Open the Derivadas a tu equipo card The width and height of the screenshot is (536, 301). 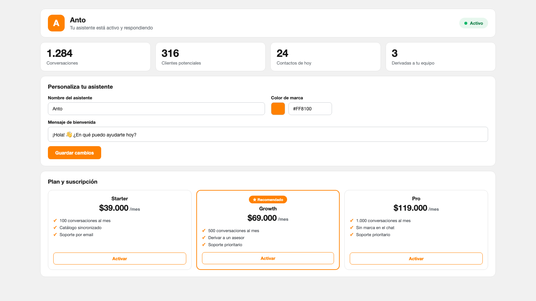click(441, 57)
